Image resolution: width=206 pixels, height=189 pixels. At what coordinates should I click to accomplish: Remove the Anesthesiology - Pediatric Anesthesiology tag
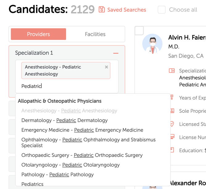point(106,67)
